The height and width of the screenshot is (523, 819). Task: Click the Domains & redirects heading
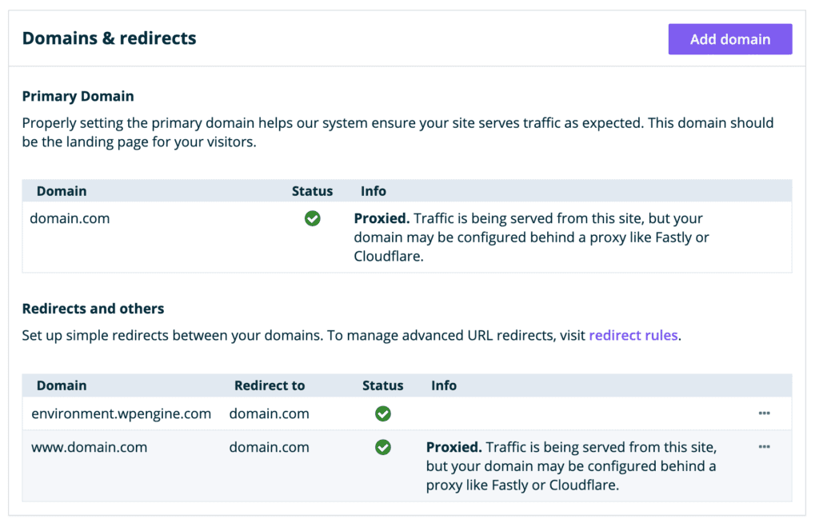click(109, 38)
